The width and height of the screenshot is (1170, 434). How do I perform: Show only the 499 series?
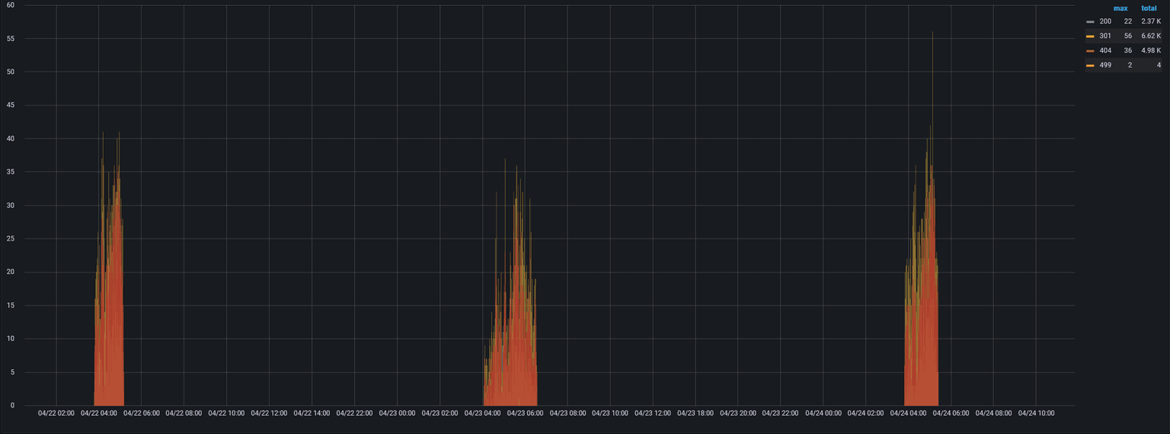tap(1105, 65)
